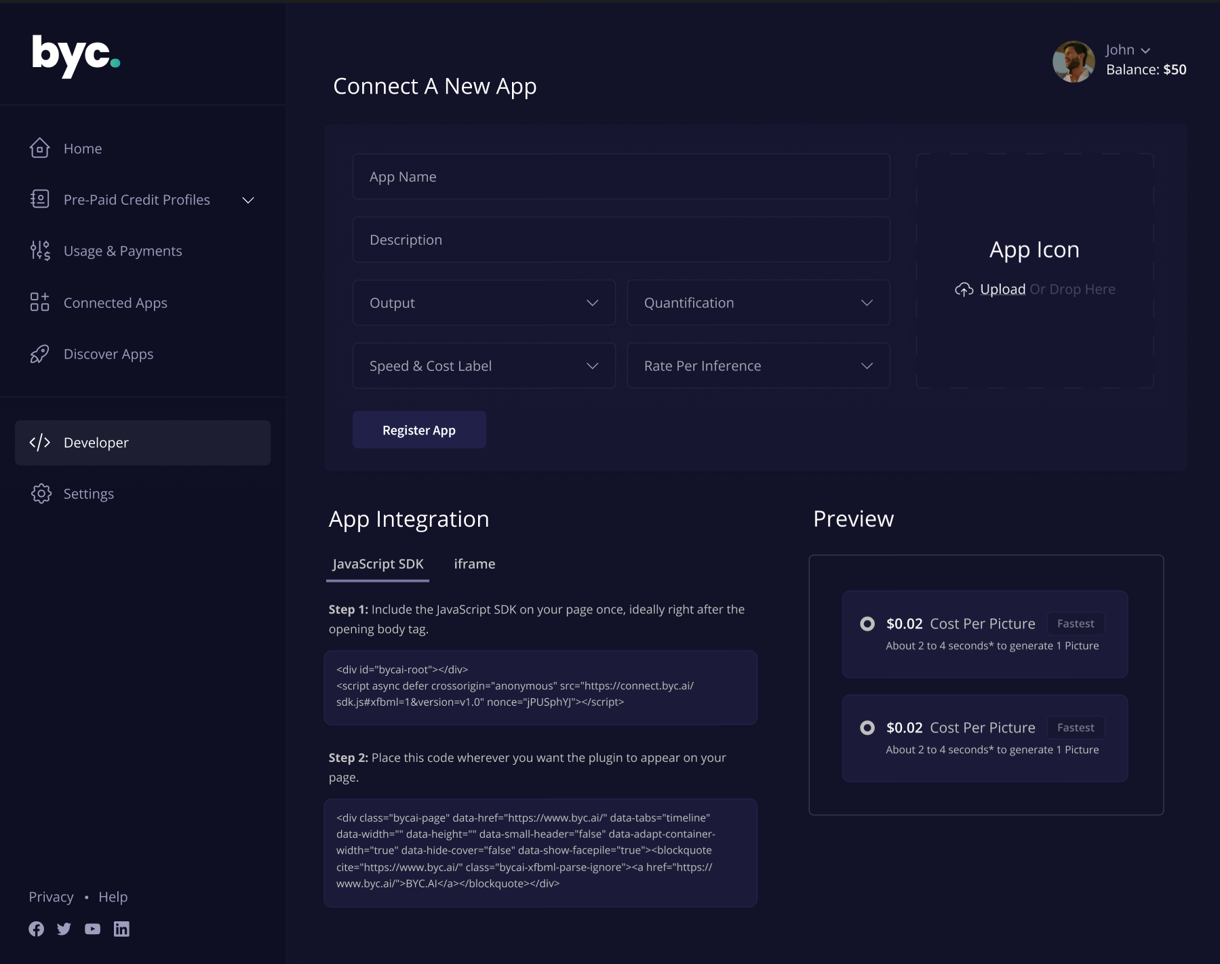The width and height of the screenshot is (1220, 964).
Task: Open the Quantification dropdown
Action: coord(759,302)
